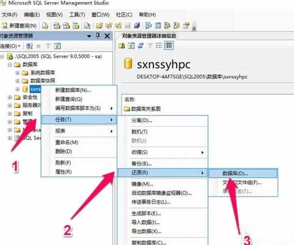Click the New Query (新建查询) toolbar button
This screenshot has height=245, width=294.
coord(19,25)
